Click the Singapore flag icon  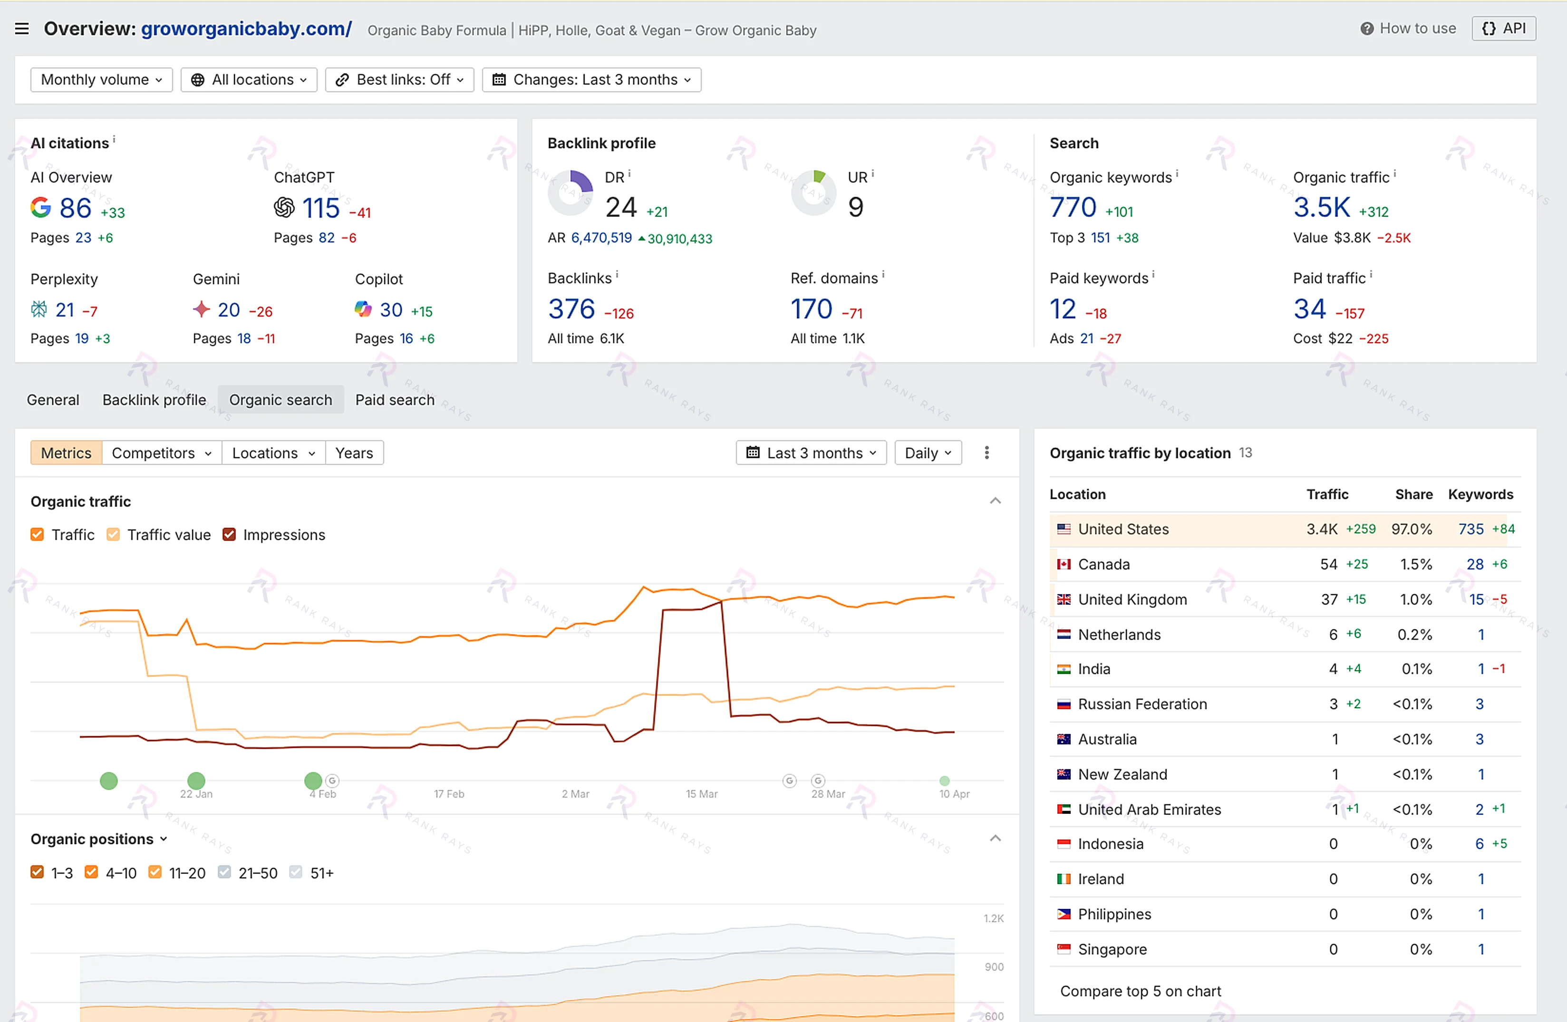tap(1064, 949)
